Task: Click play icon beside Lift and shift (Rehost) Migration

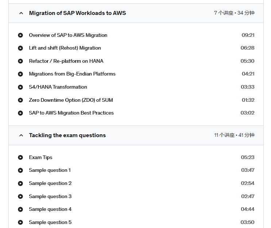Action: 20,48
